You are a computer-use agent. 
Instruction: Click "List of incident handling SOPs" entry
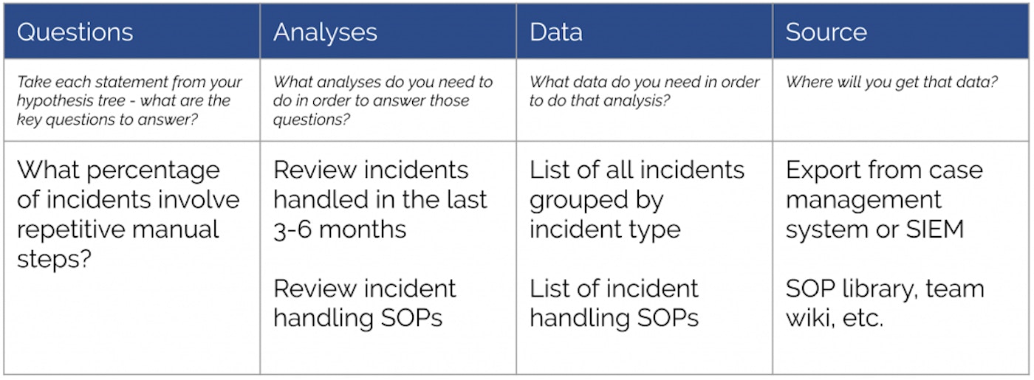click(x=614, y=303)
